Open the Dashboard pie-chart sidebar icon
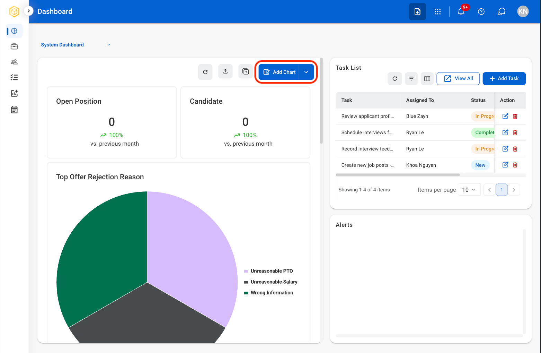This screenshot has width=541, height=353. [14, 31]
